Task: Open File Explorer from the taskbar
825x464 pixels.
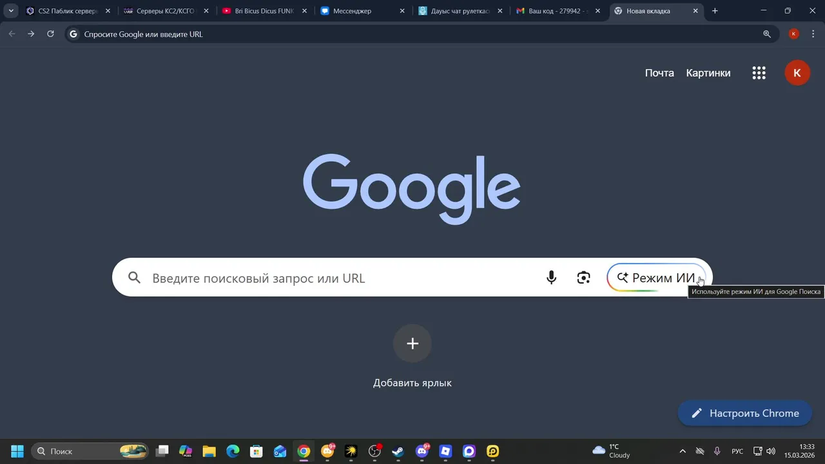Action: click(209, 451)
